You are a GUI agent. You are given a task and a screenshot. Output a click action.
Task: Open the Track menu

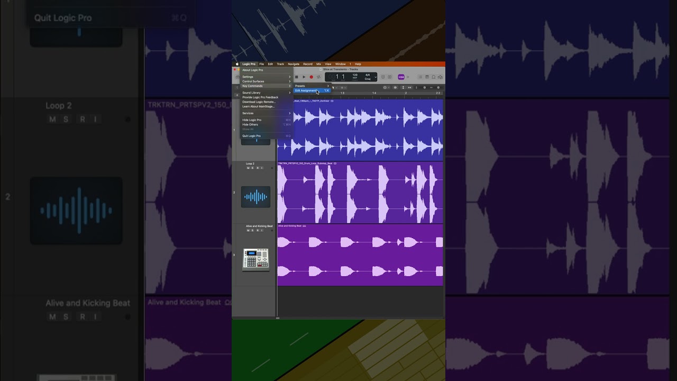[x=280, y=64]
